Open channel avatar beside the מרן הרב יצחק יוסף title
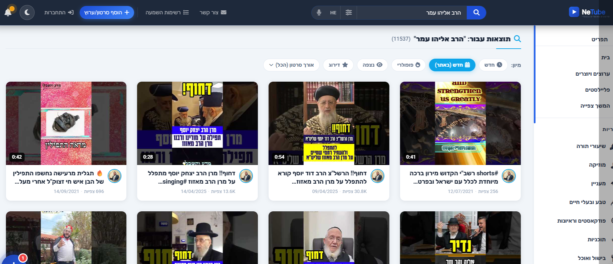 click(246, 176)
